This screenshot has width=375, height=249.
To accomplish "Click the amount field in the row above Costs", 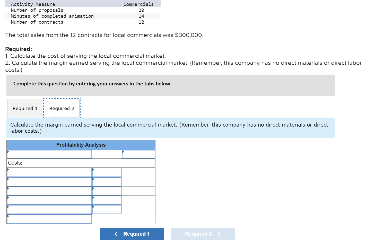I will [x=138, y=154].
